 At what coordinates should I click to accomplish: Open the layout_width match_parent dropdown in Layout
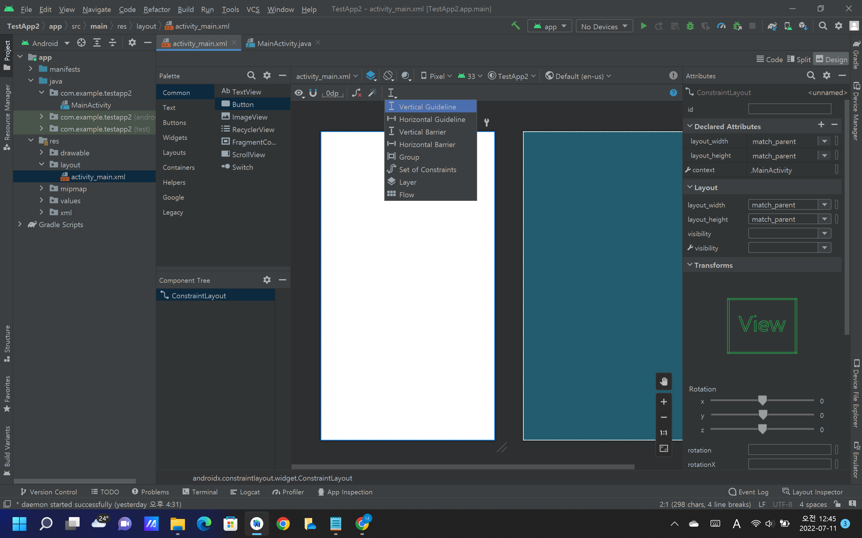pyautogui.click(x=824, y=205)
